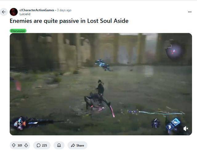
Task: Open the subreddit avatar icon
Action: click(x=14, y=12)
